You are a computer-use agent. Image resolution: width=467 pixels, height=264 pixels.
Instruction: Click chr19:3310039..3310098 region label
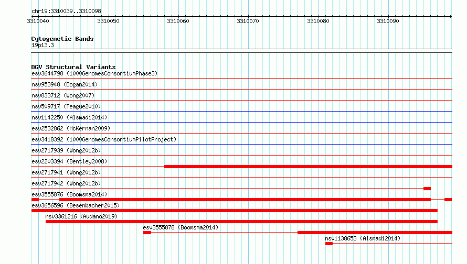tap(66, 11)
